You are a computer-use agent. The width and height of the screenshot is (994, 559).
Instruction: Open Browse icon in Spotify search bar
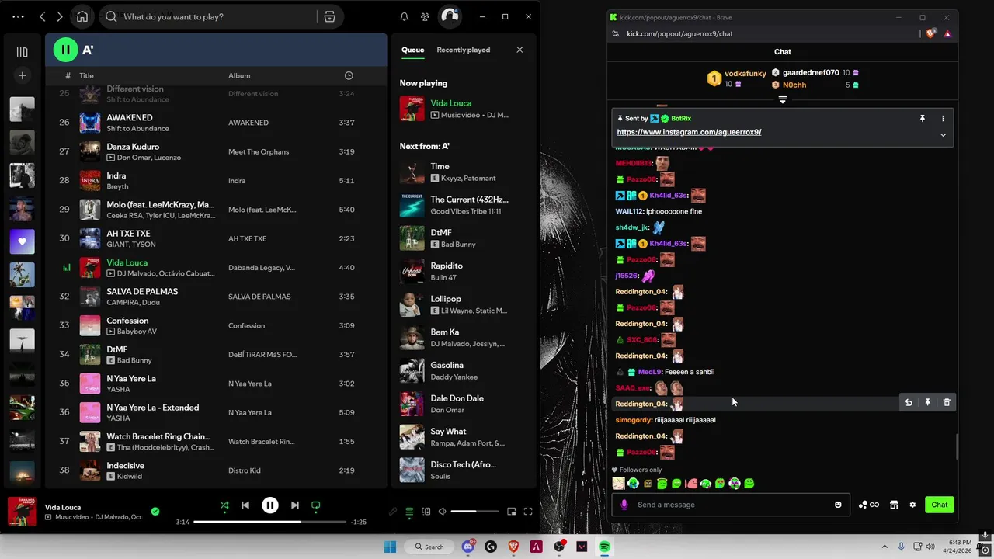coord(329,16)
